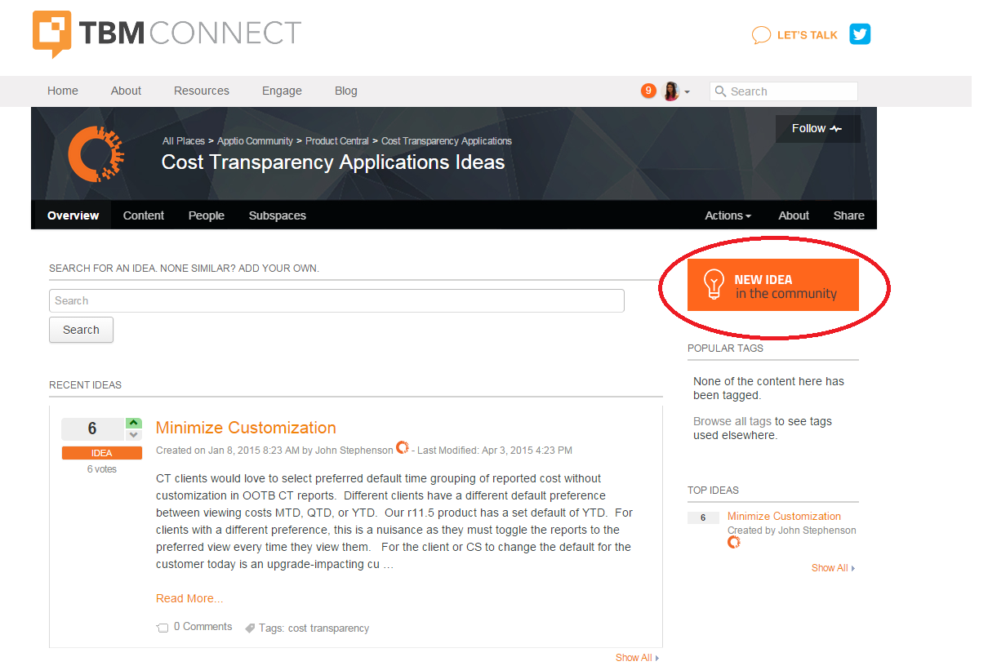Screen dimensions: 988x666
Task: Expand the user menu dropdown arrow
Action: pyautogui.click(x=687, y=92)
